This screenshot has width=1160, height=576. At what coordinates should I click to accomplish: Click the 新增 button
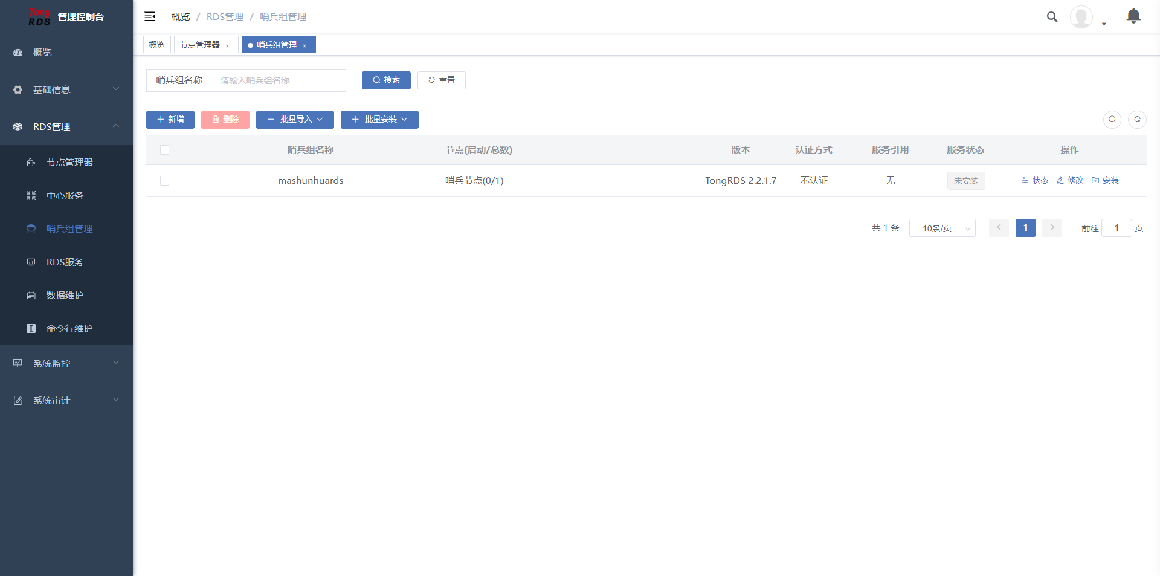point(170,120)
